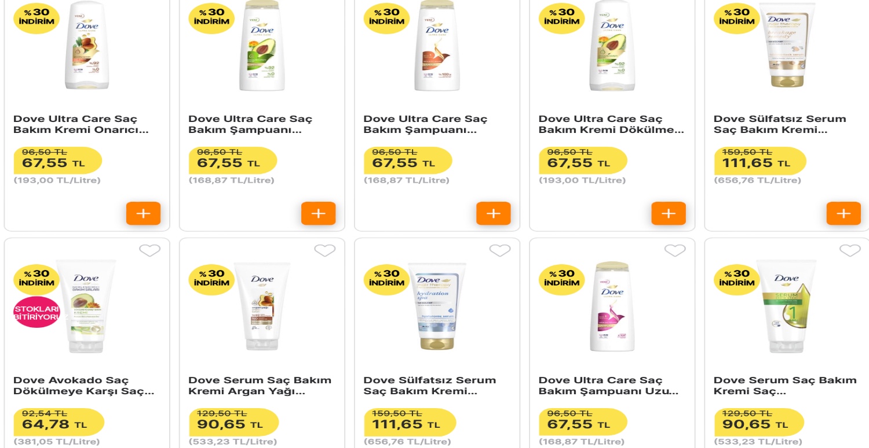Click the Dove hydration spa product image
The height and width of the screenshot is (448, 869).
pos(437,306)
